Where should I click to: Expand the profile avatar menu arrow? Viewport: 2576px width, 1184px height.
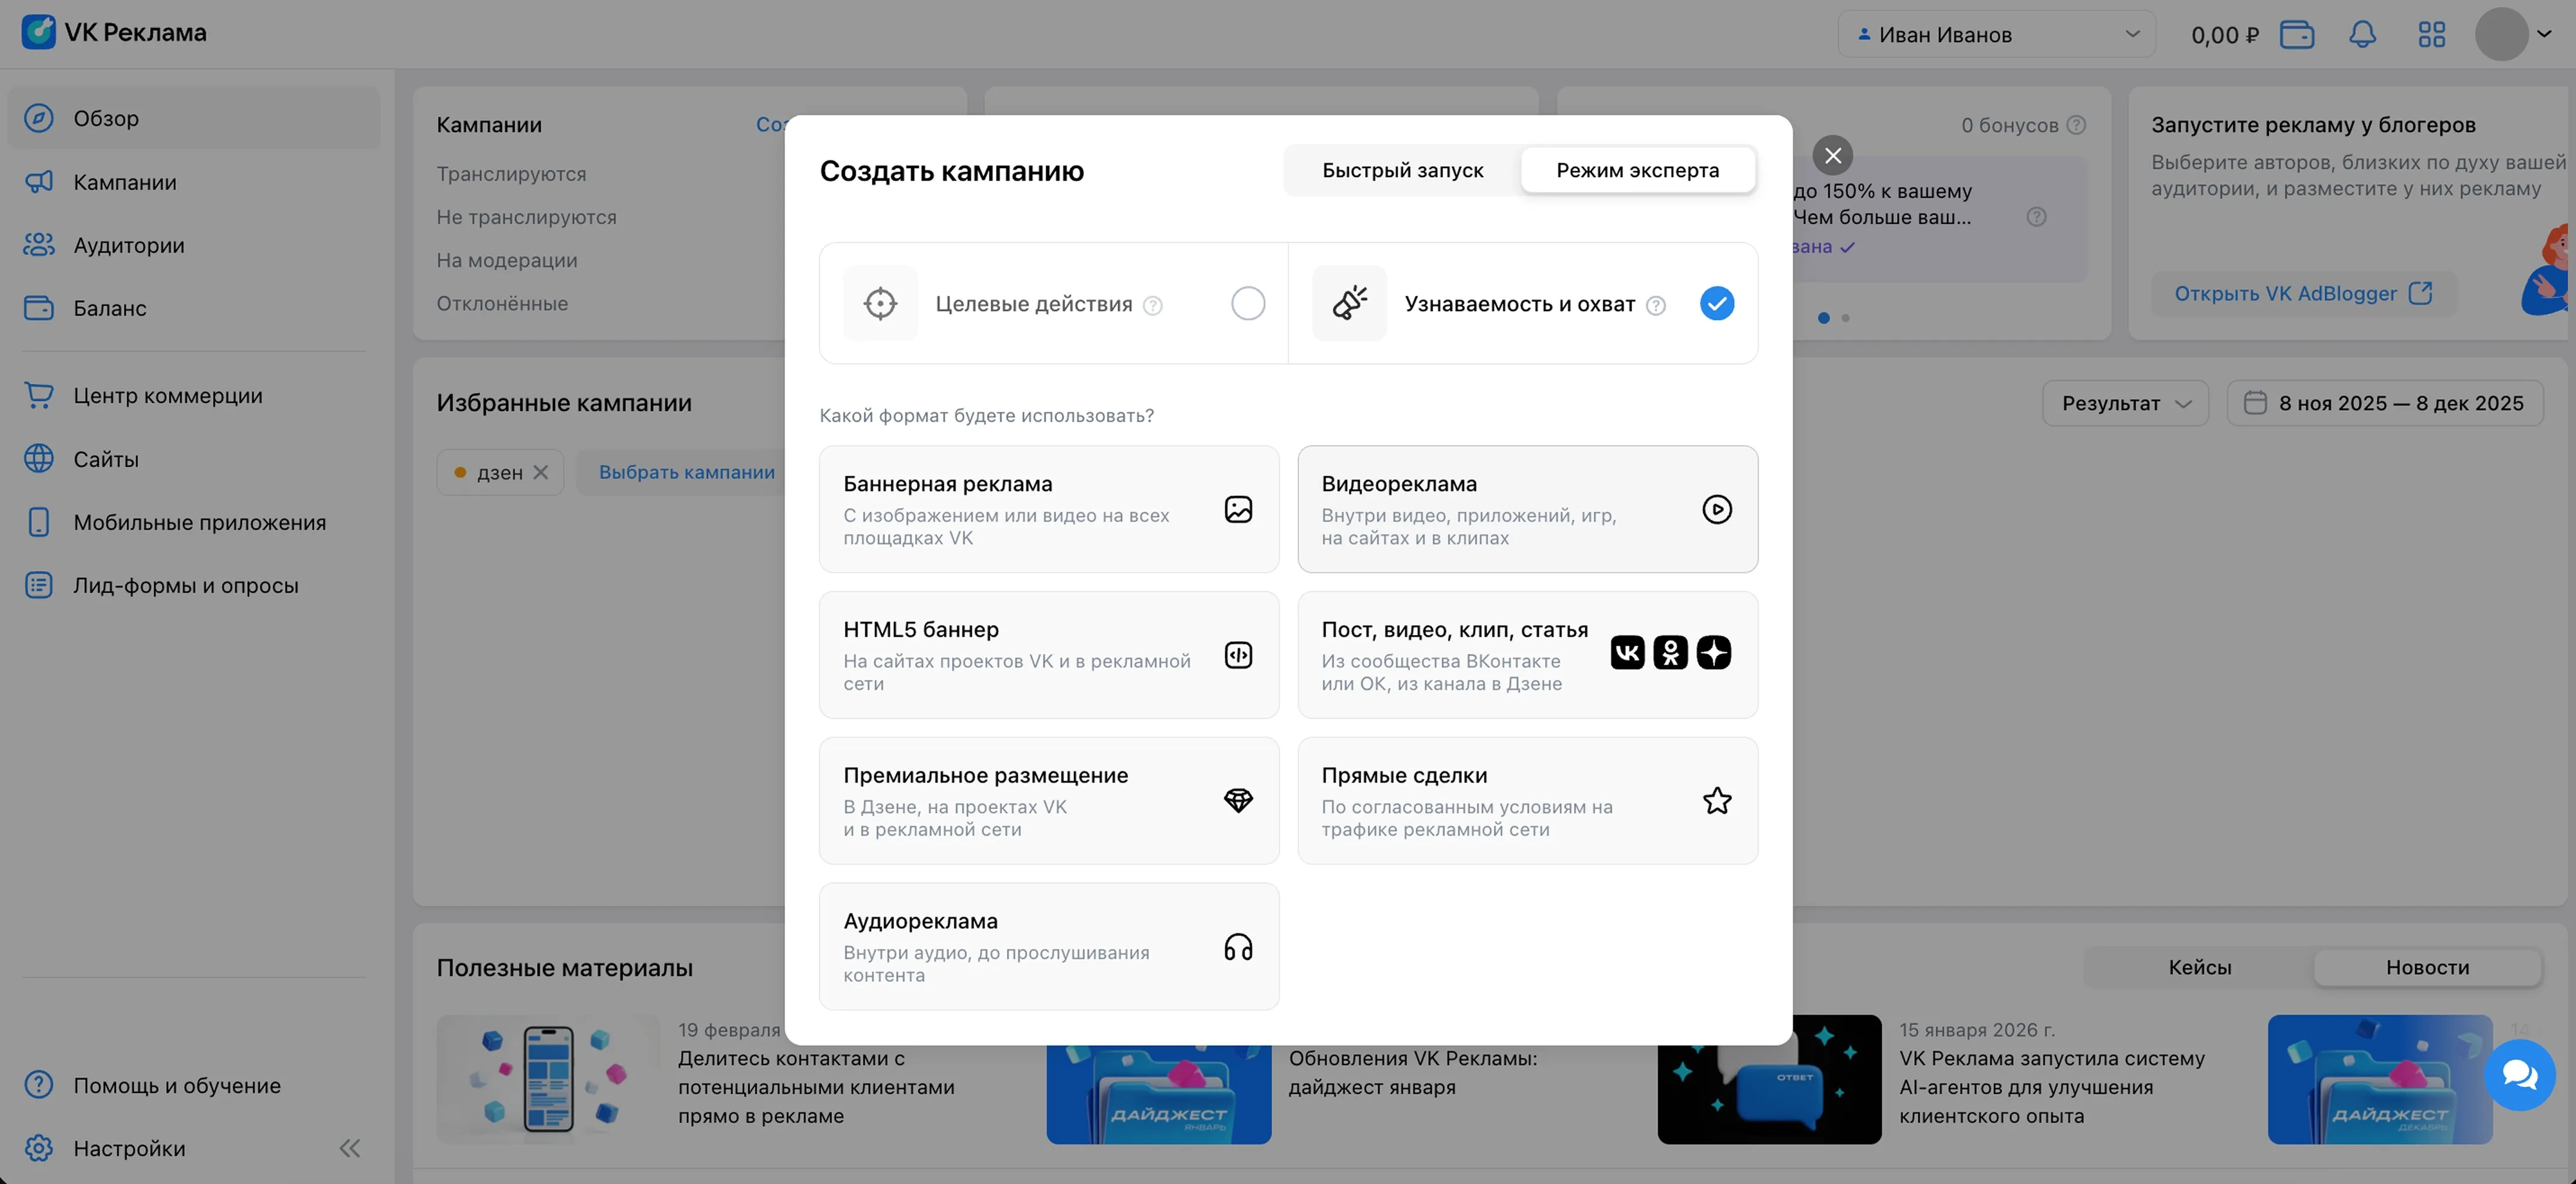(x=2544, y=34)
